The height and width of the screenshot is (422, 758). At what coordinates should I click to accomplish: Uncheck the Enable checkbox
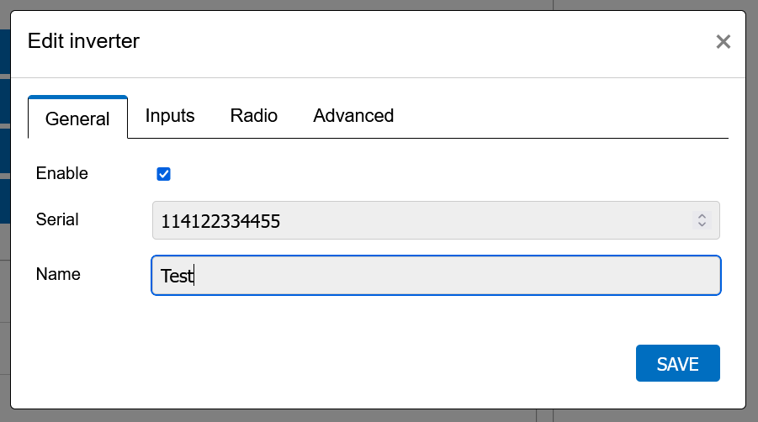pyautogui.click(x=164, y=174)
